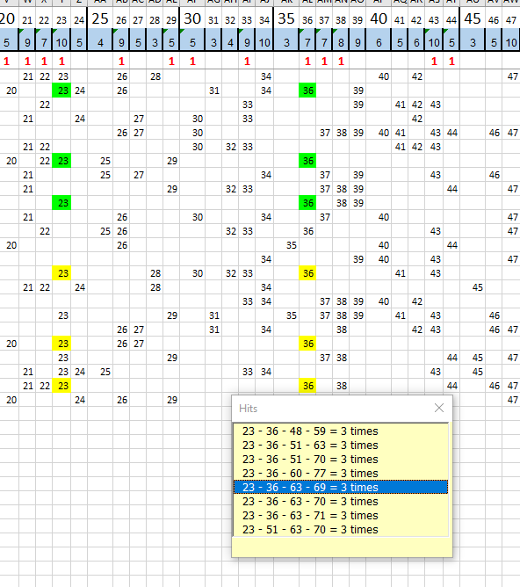Image resolution: width=520 pixels, height=587 pixels.
Task: Click the large 30 header cell
Action: (192, 18)
